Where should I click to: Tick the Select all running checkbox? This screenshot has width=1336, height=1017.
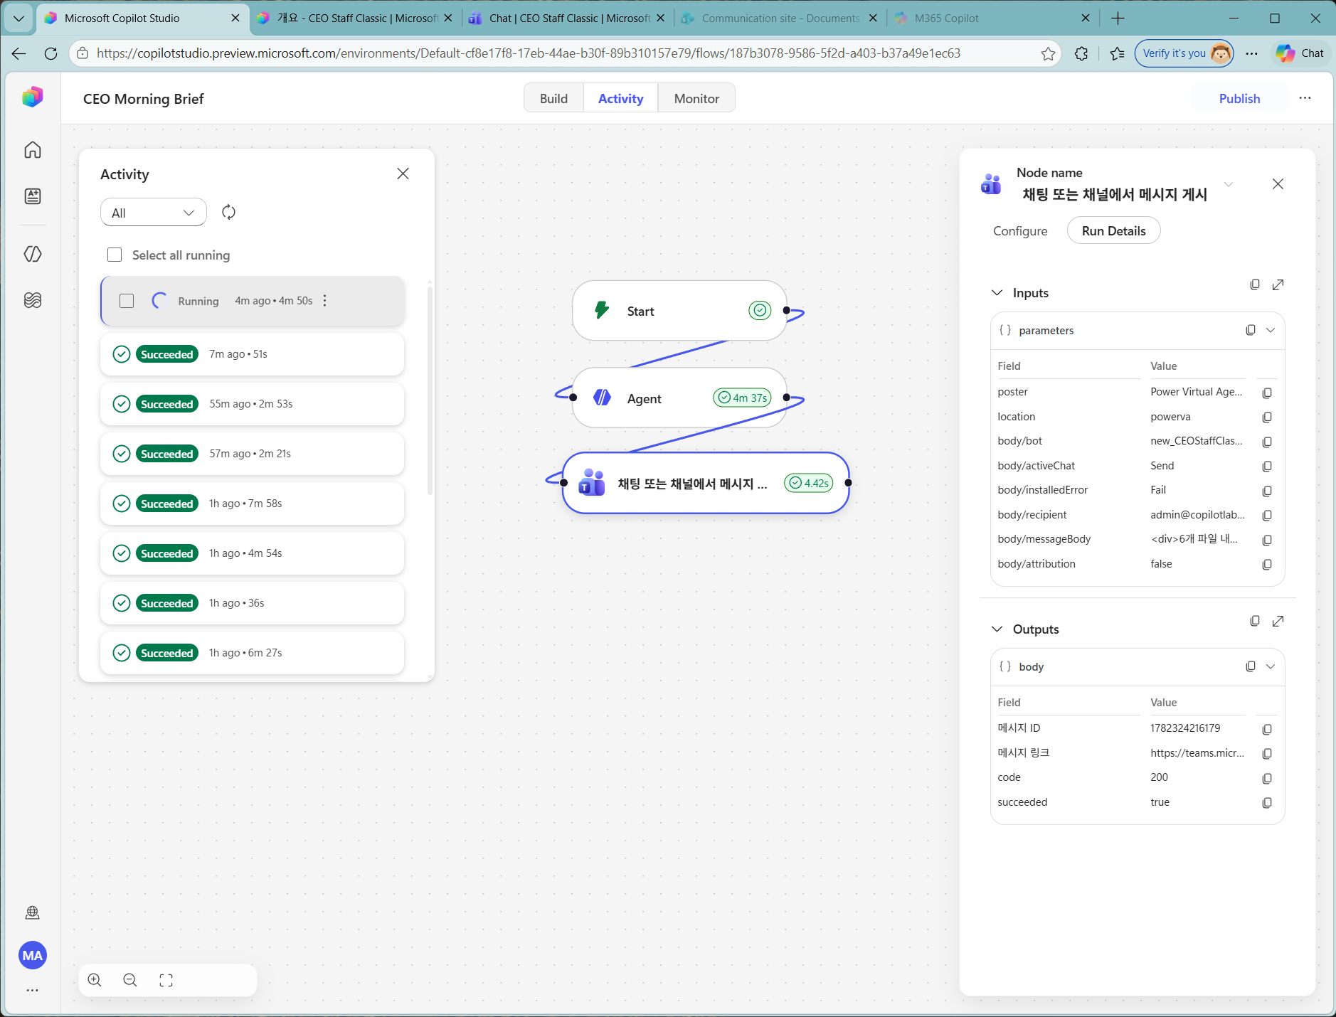(x=115, y=255)
